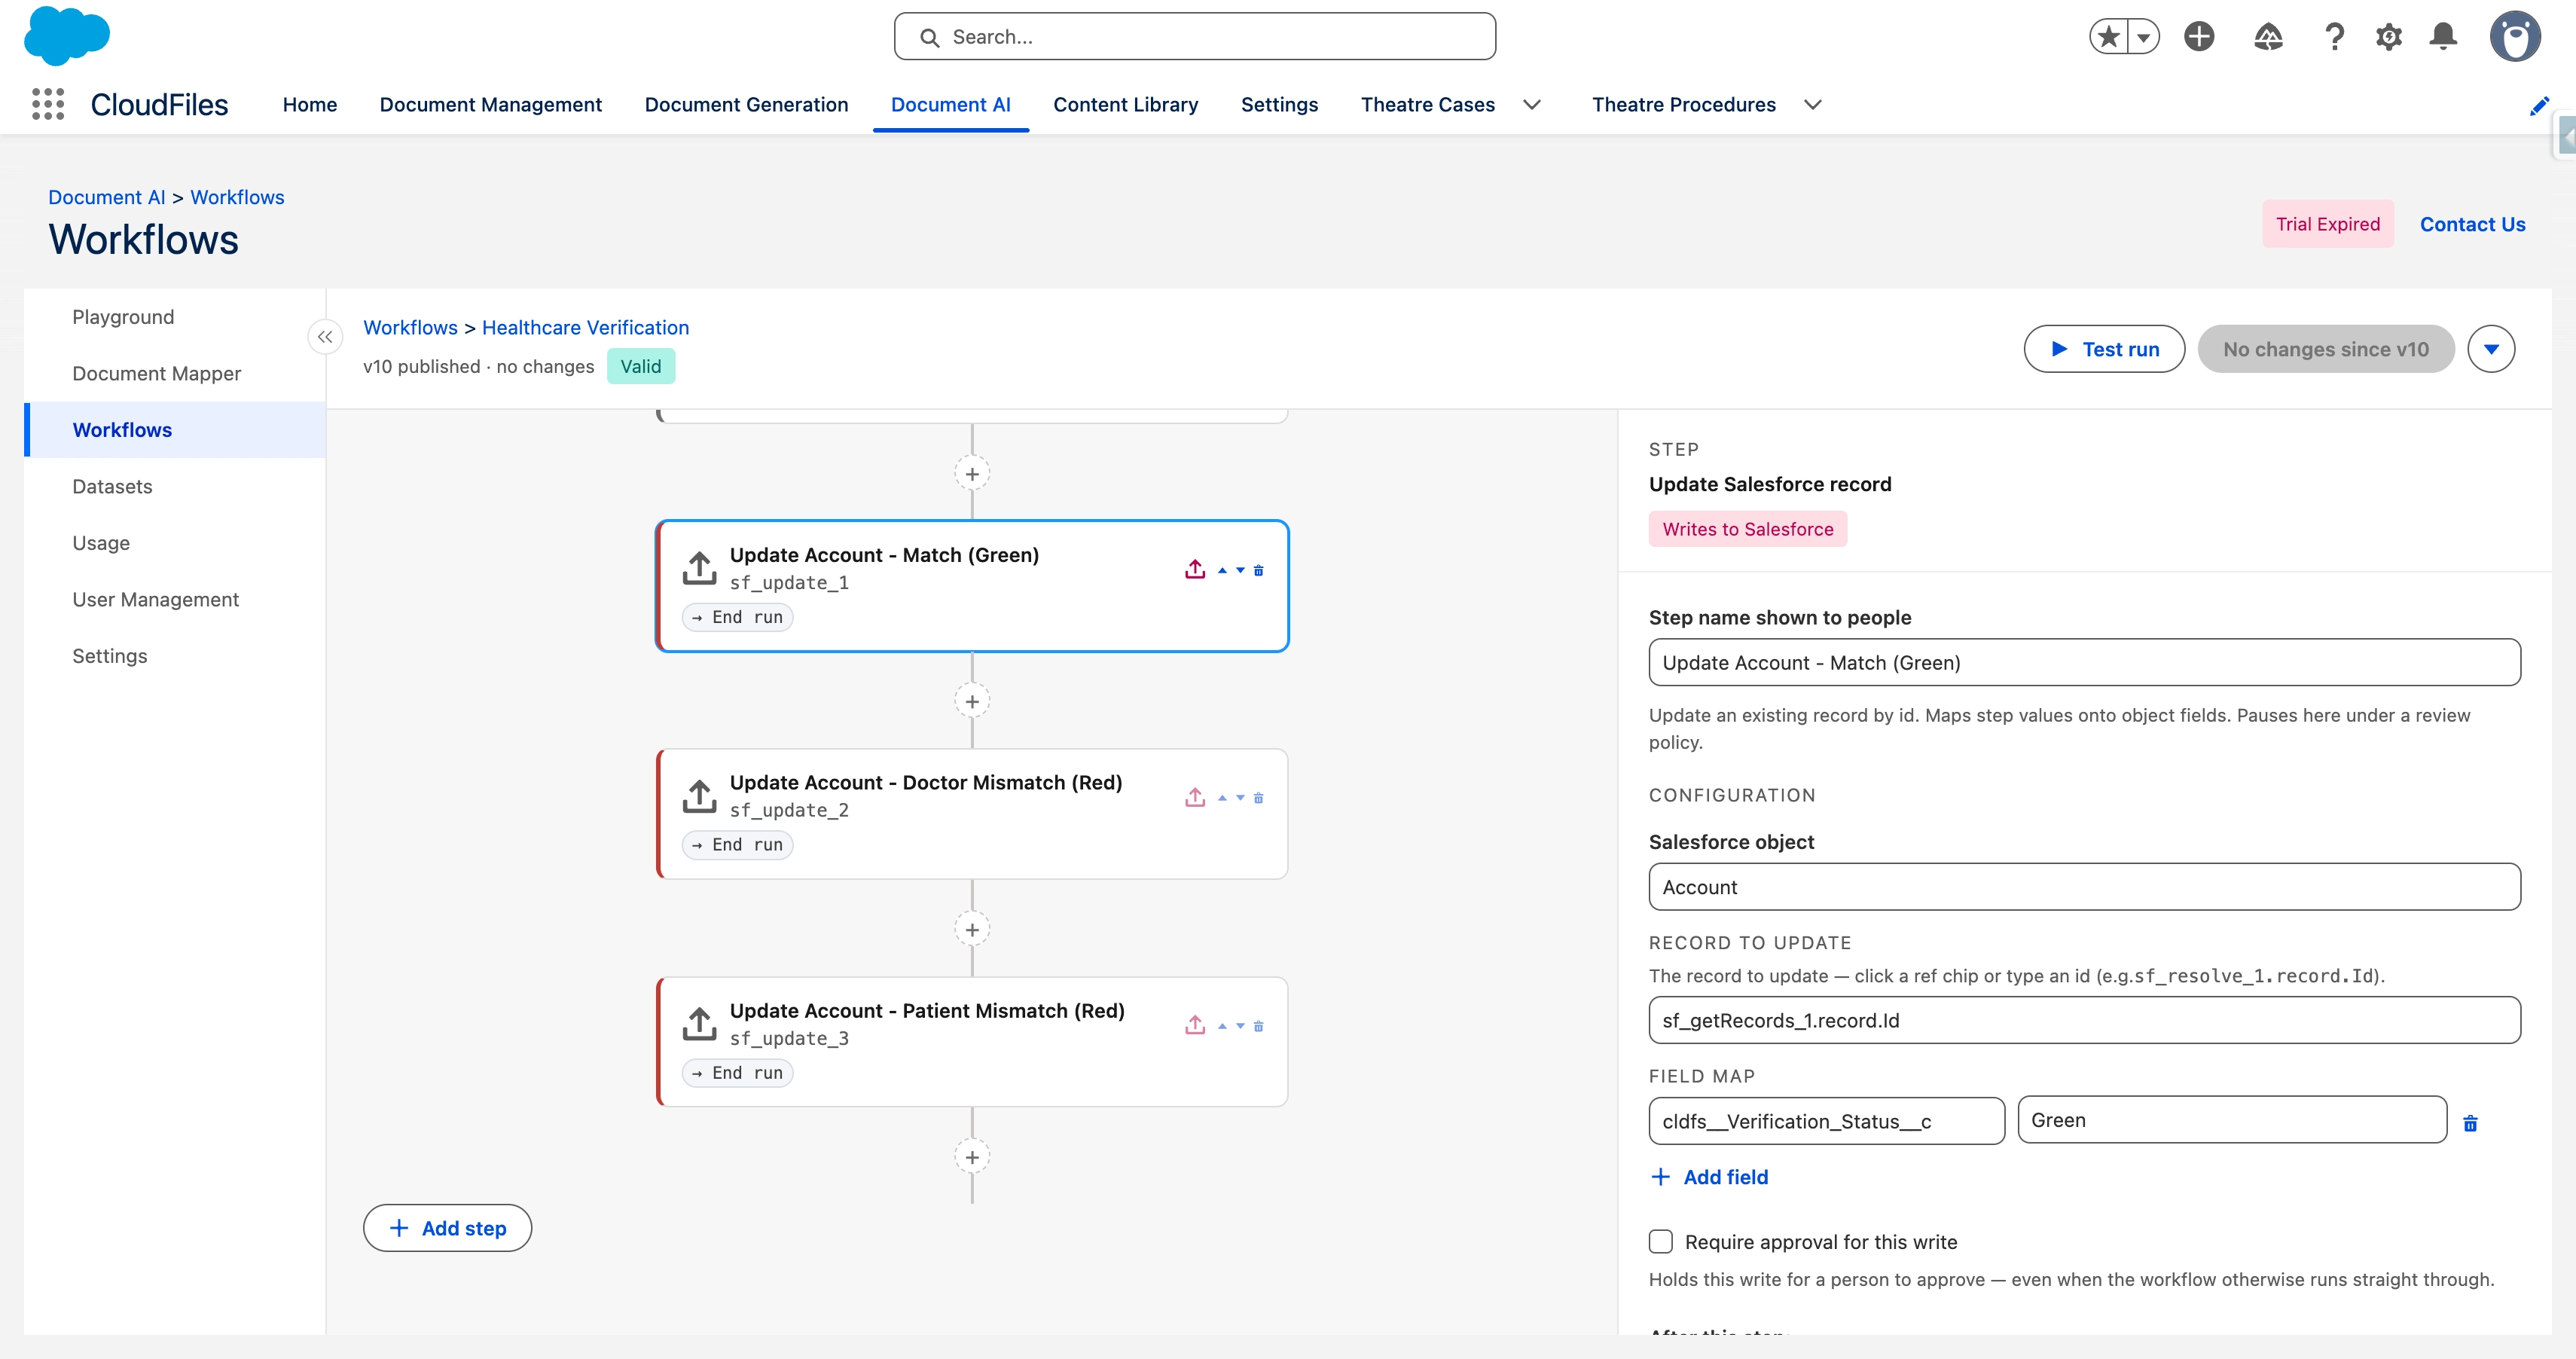Open the App Launcher grid icon
Viewport: 2576px width, 1359px height.
pos(48,104)
